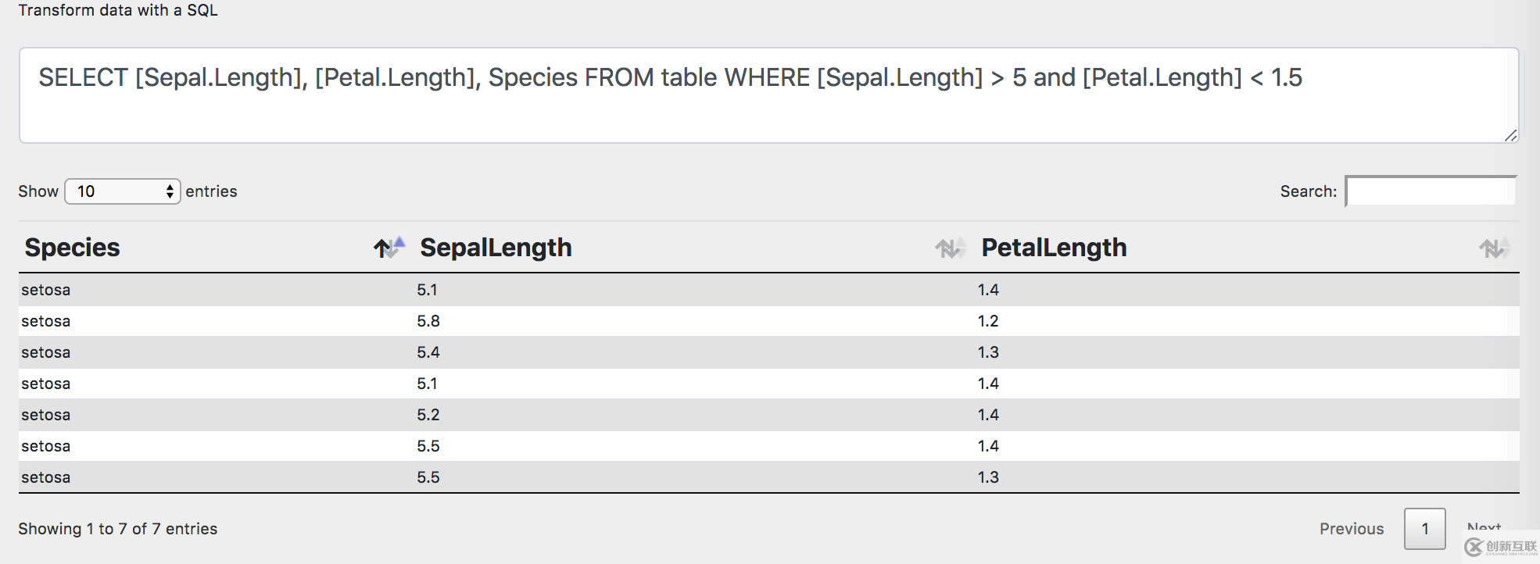Sort table by the PetalLength header label
1540x564 pixels.
[x=1054, y=248]
